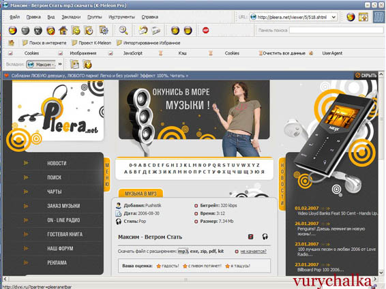
Task: Click the small house bookmarks-bar icon
Action: click(12, 43)
